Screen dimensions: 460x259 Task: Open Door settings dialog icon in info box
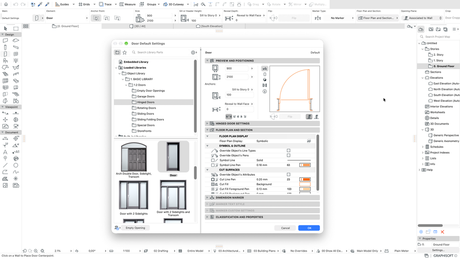[37, 18]
